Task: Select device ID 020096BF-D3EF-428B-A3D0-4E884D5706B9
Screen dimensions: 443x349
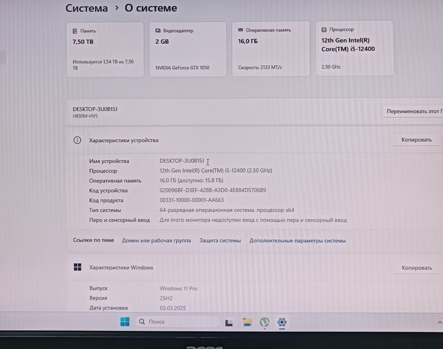Action: (x=213, y=190)
